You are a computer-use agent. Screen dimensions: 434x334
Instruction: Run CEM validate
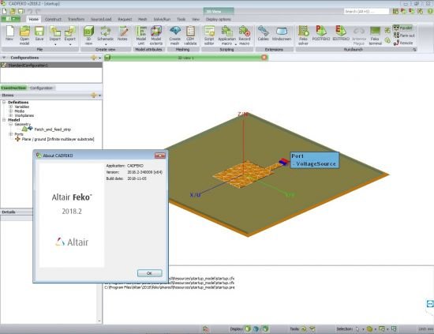tap(190, 36)
